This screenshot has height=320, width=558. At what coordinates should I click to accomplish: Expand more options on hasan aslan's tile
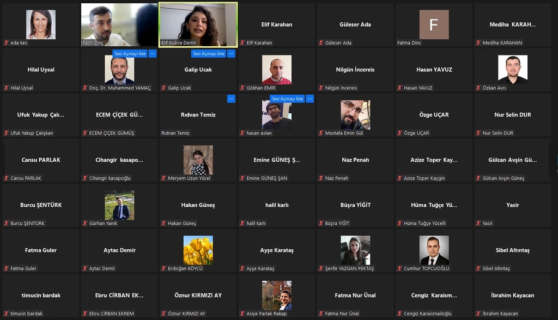tap(310, 99)
